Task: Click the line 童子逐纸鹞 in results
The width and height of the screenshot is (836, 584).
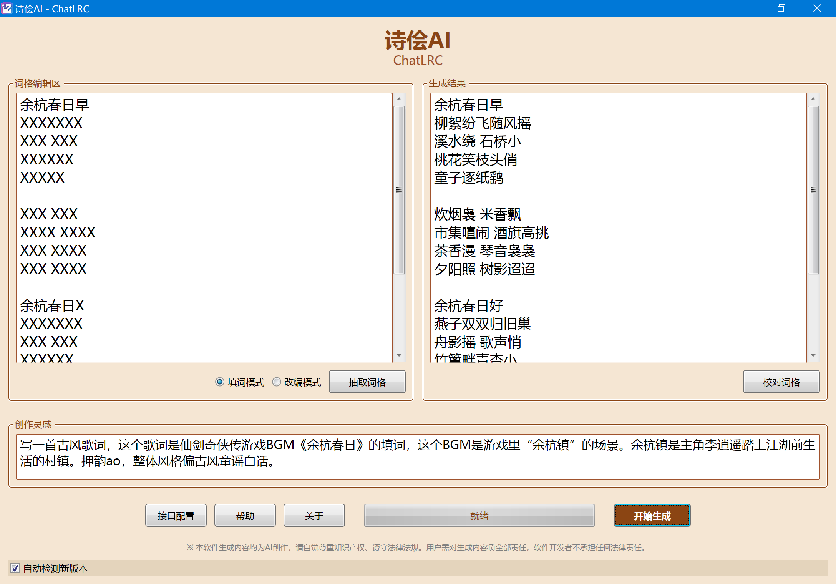Action: click(469, 178)
